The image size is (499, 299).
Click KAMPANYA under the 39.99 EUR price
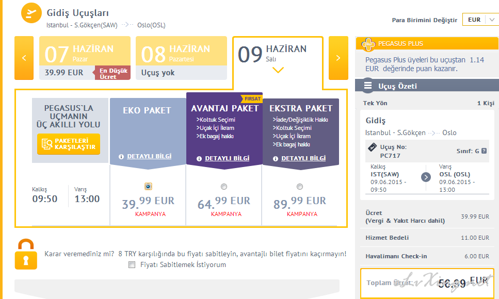150,214
